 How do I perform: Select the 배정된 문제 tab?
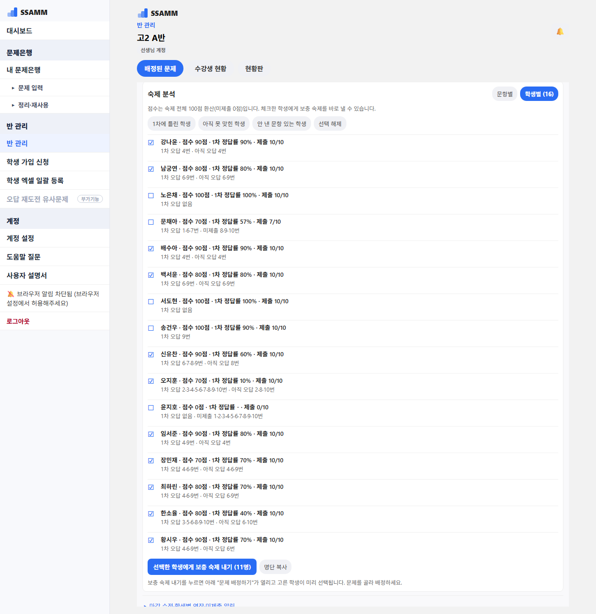(160, 68)
